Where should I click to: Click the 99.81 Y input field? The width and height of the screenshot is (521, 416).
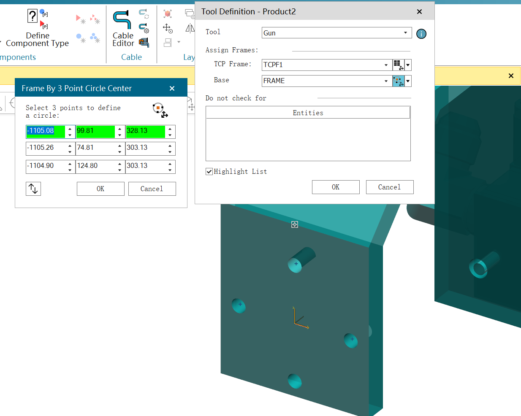coord(95,132)
